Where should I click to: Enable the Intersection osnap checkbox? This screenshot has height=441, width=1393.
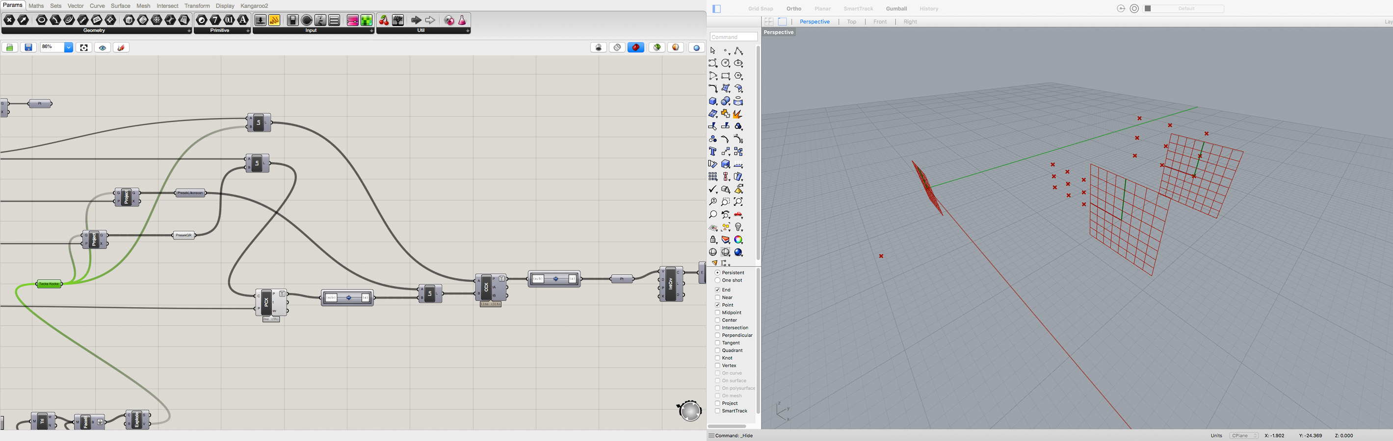pyautogui.click(x=717, y=328)
